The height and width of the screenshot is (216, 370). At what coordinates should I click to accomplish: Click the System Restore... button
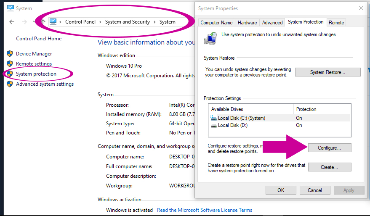click(x=327, y=72)
